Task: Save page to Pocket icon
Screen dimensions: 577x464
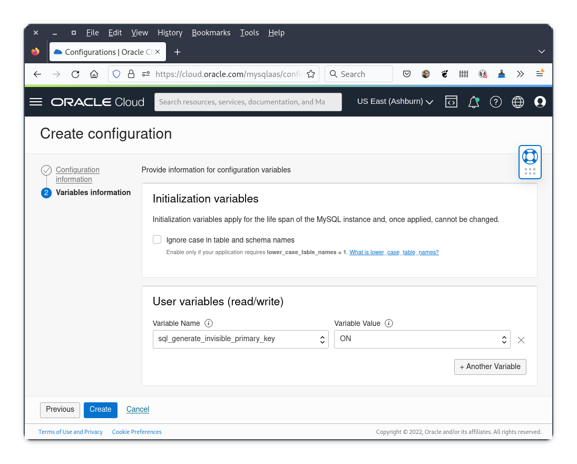Action: coord(407,74)
